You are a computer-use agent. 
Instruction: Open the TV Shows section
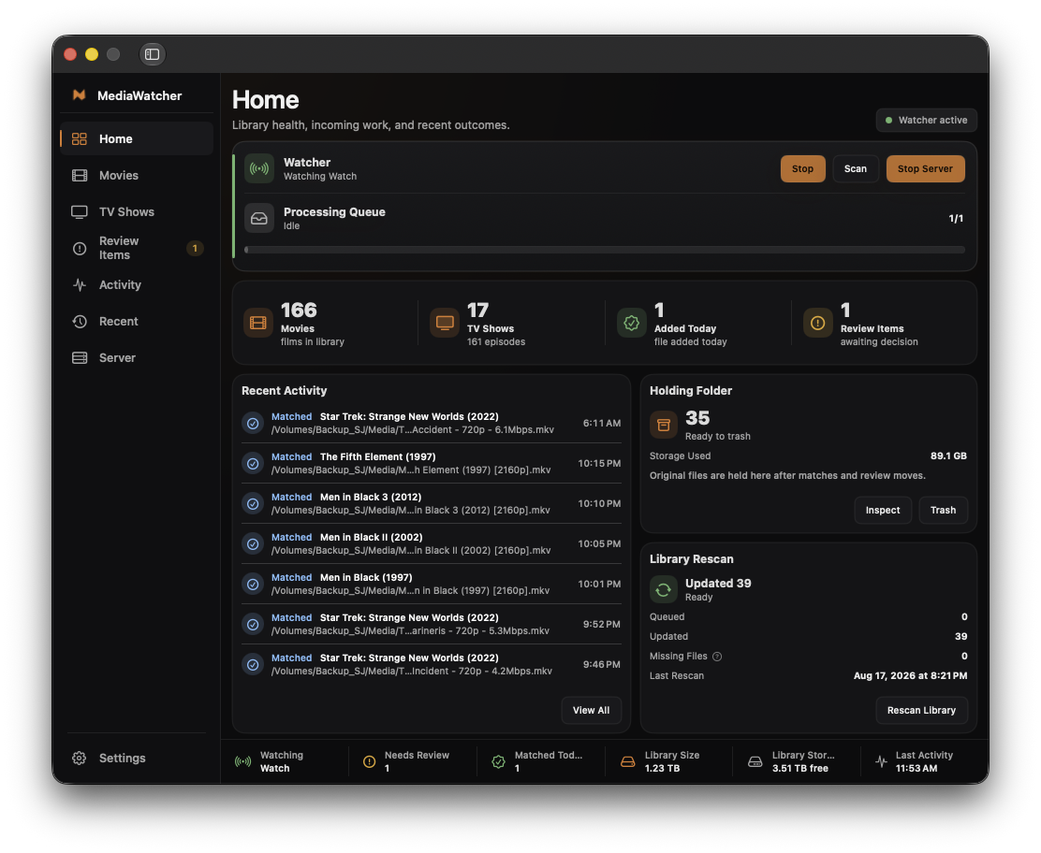pyautogui.click(x=137, y=211)
